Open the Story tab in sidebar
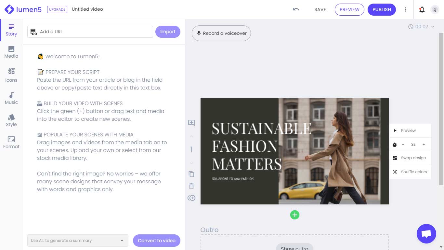The height and width of the screenshot is (250, 444). (11, 30)
